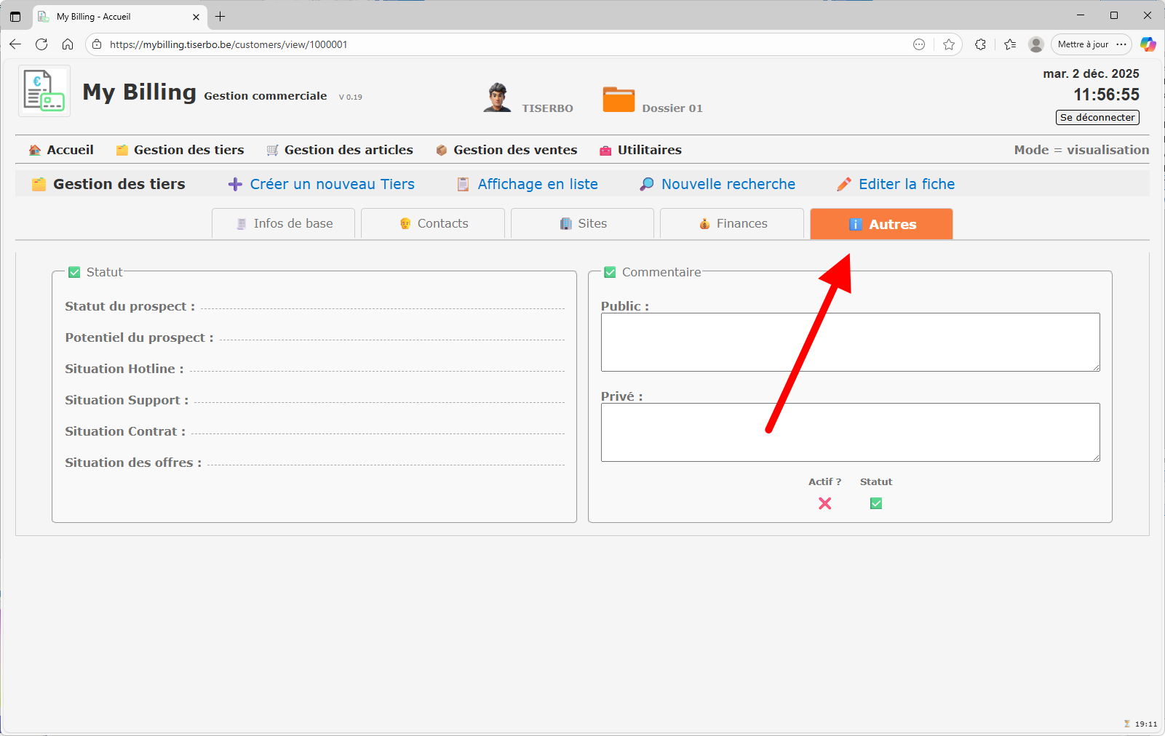
Task: Click inside the Public comment field
Action: coord(850,343)
